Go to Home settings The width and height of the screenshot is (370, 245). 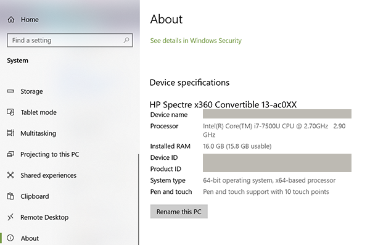[30, 20]
